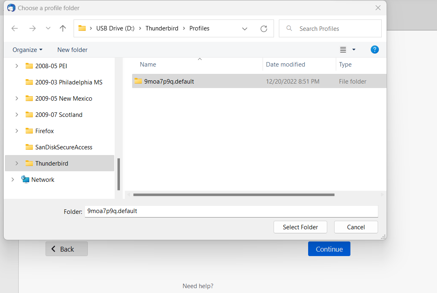Expand the Firefox folder in the tree
Screen dimensions: 437x293
click(x=17, y=131)
